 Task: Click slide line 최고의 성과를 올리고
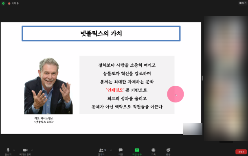[x=127, y=98]
